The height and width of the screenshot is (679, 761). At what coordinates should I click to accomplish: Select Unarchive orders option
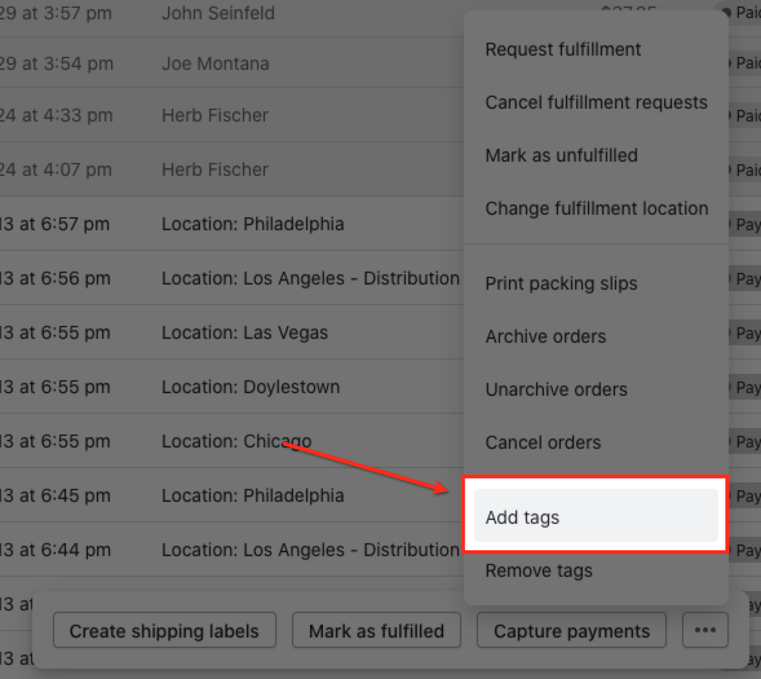[556, 389]
